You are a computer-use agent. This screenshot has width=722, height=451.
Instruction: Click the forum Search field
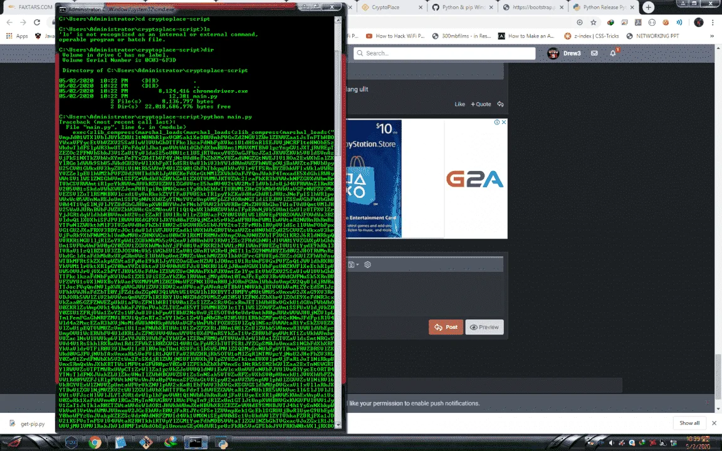coord(444,53)
